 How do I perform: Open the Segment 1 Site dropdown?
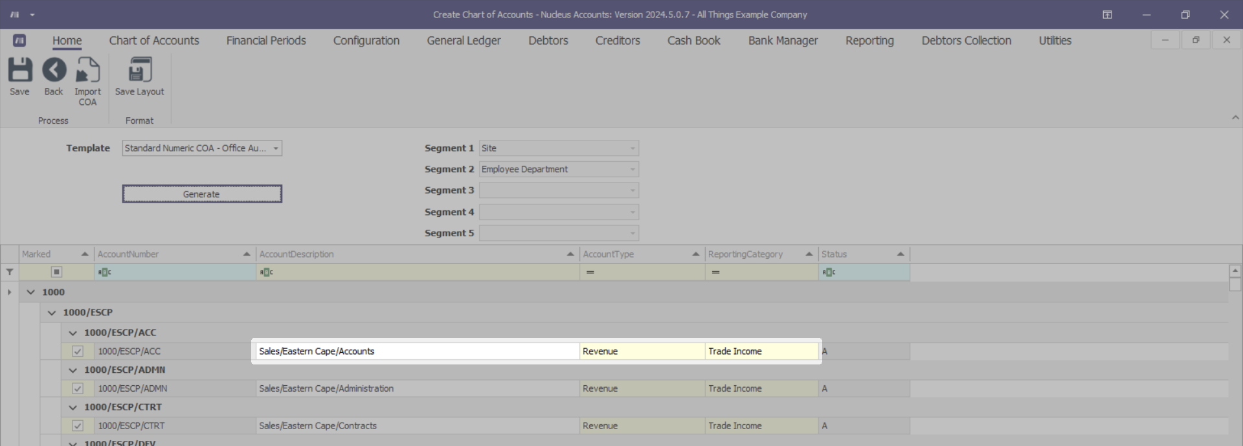[633, 148]
